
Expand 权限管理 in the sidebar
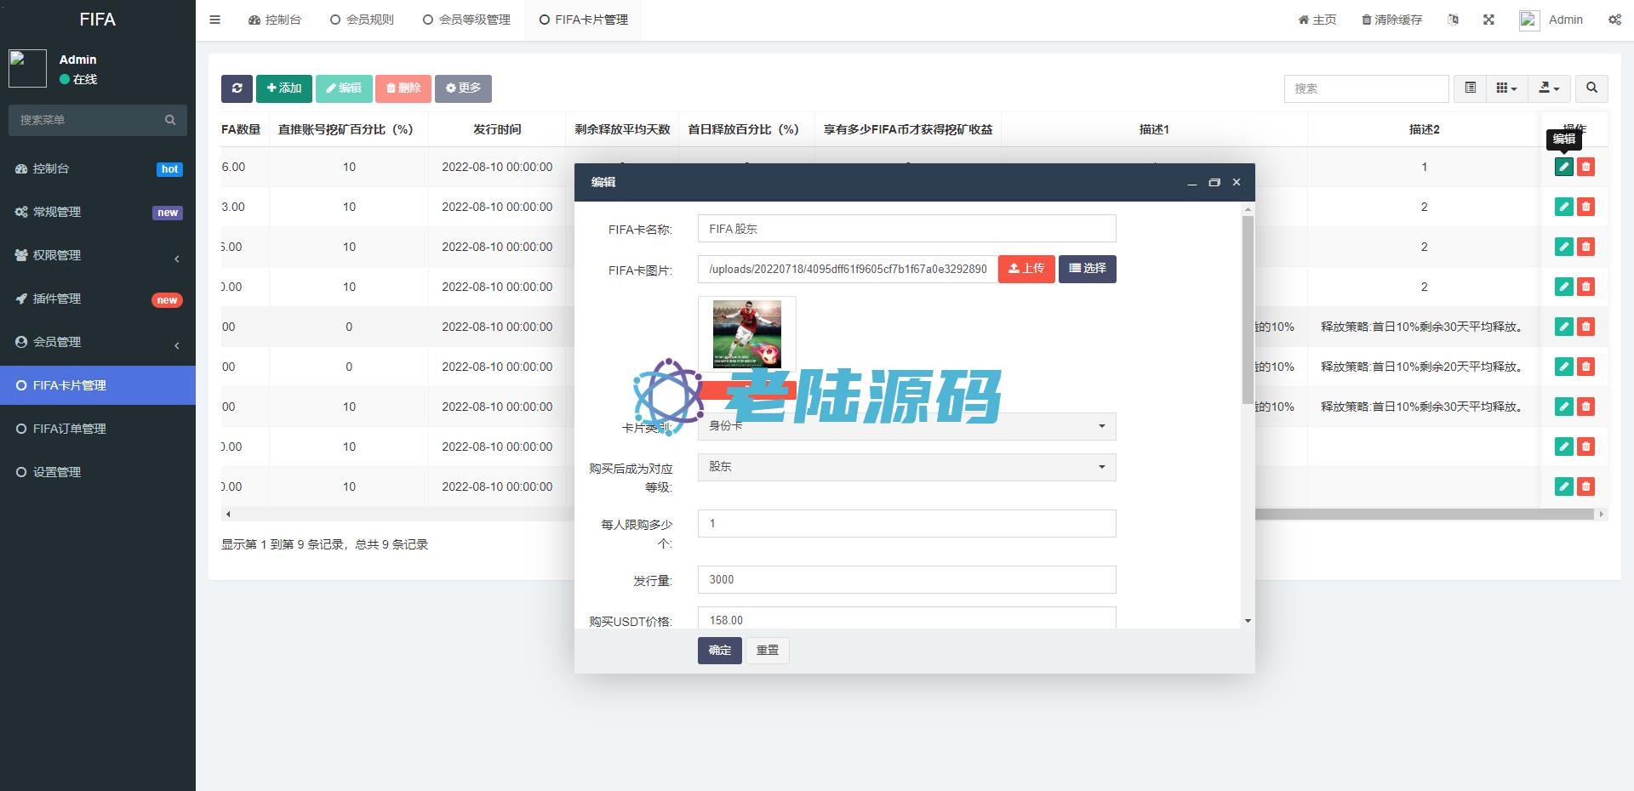click(98, 255)
